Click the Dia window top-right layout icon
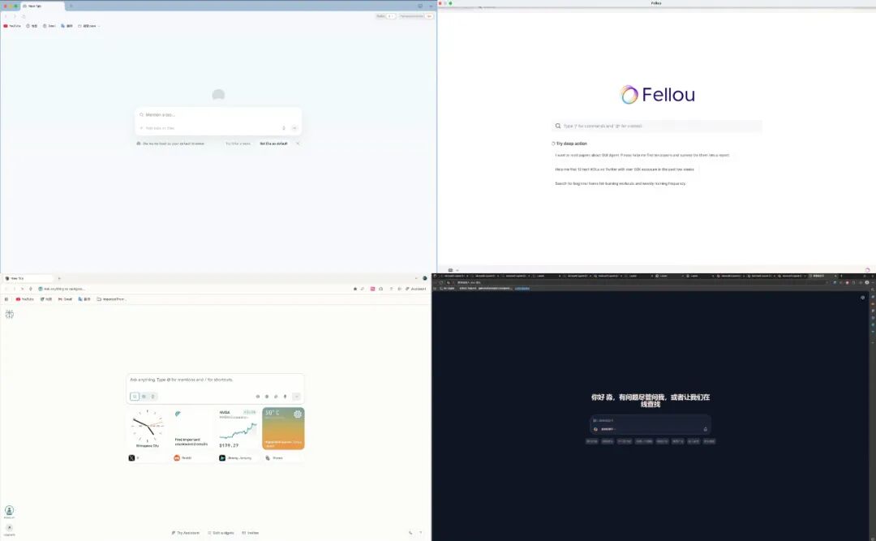The width and height of the screenshot is (876, 541). tap(420, 6)
